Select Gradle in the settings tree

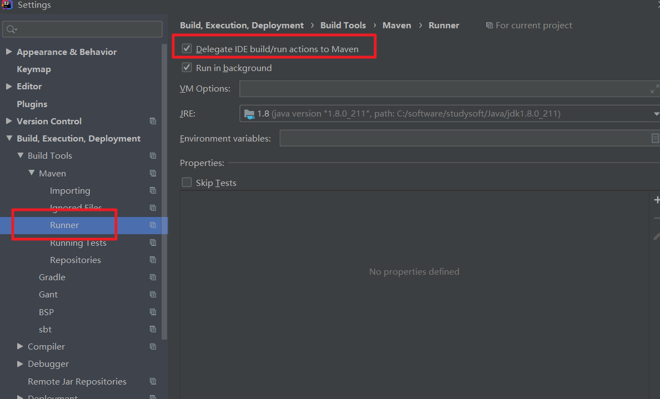click(52, 277)
